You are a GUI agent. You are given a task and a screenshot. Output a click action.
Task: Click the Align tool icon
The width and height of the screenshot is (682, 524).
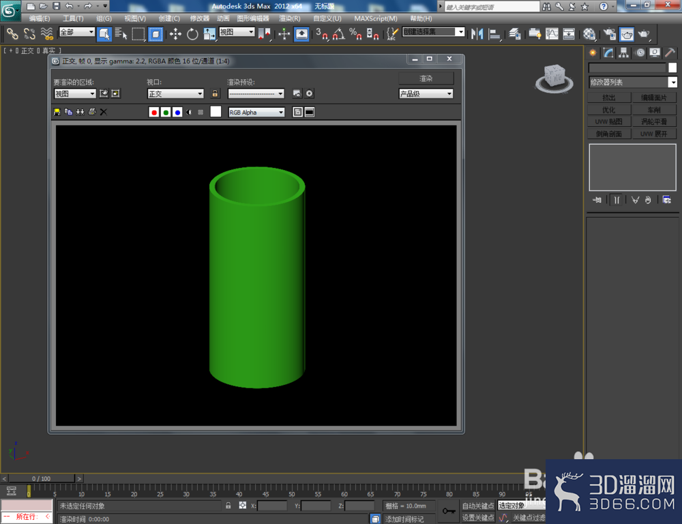pyautogui.click(x=494, y=34)
